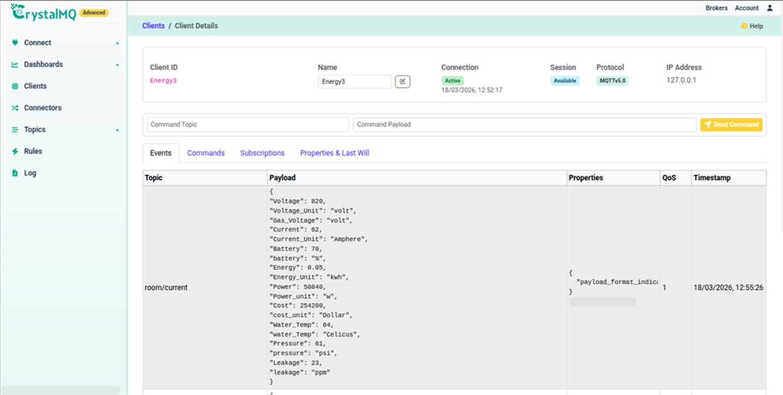Screen dimensions: 783x395
Task: Click the payload_format_indica properties text
Action: 617,282
